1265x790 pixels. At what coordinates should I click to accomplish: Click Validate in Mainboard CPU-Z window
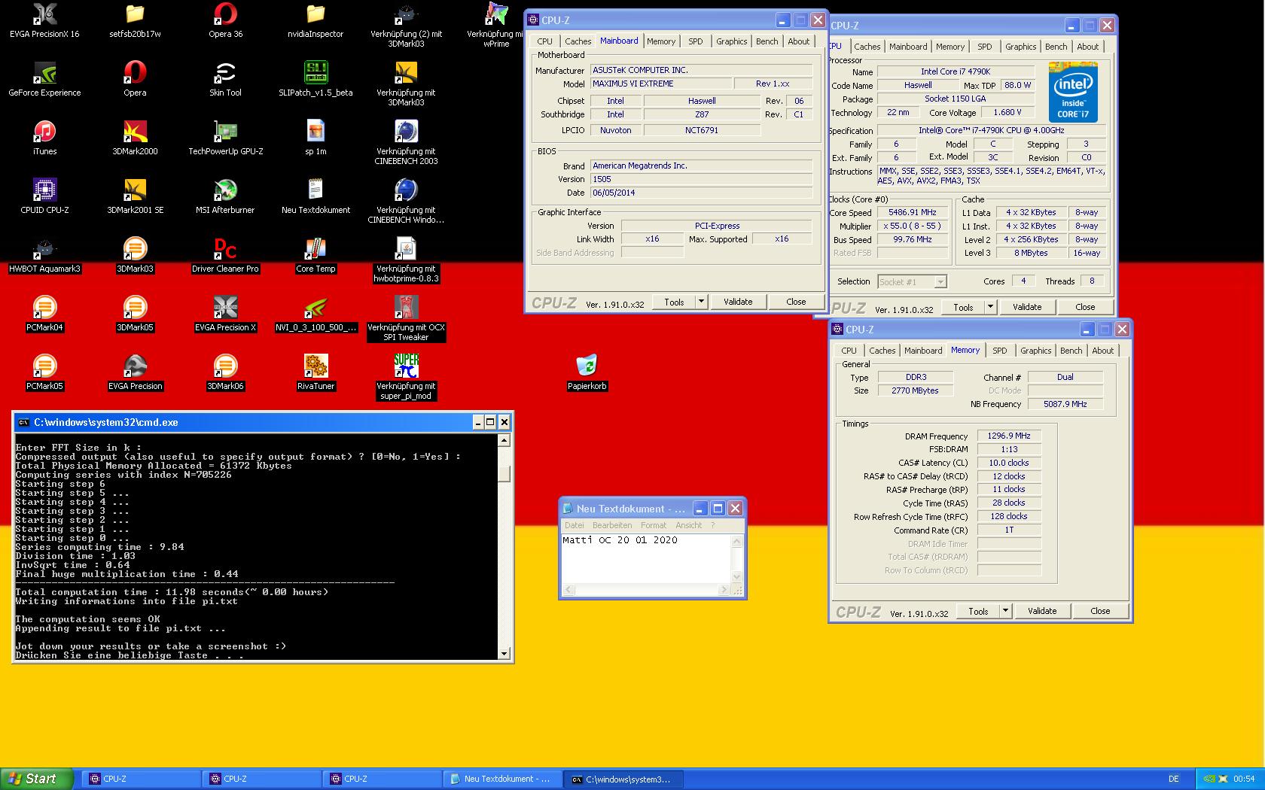click(x=738, y=302)
